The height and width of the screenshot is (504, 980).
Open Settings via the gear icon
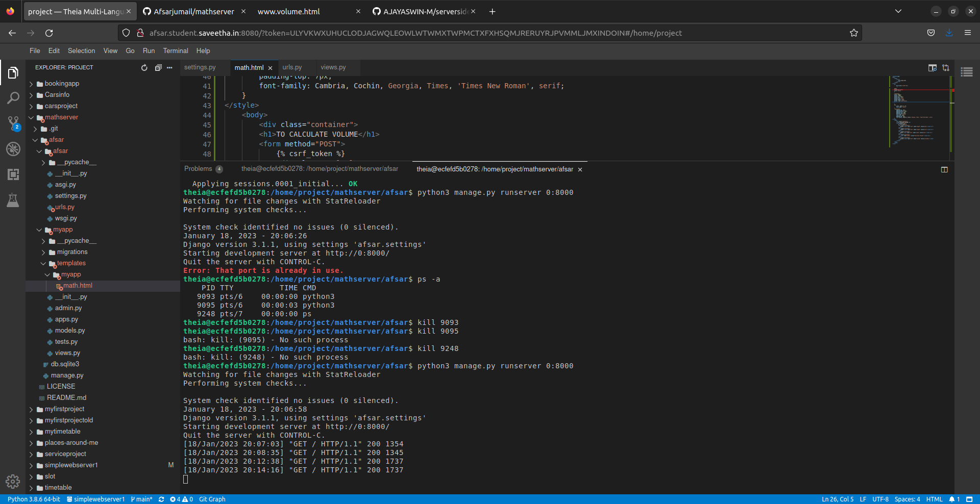[x=13, y=481]
